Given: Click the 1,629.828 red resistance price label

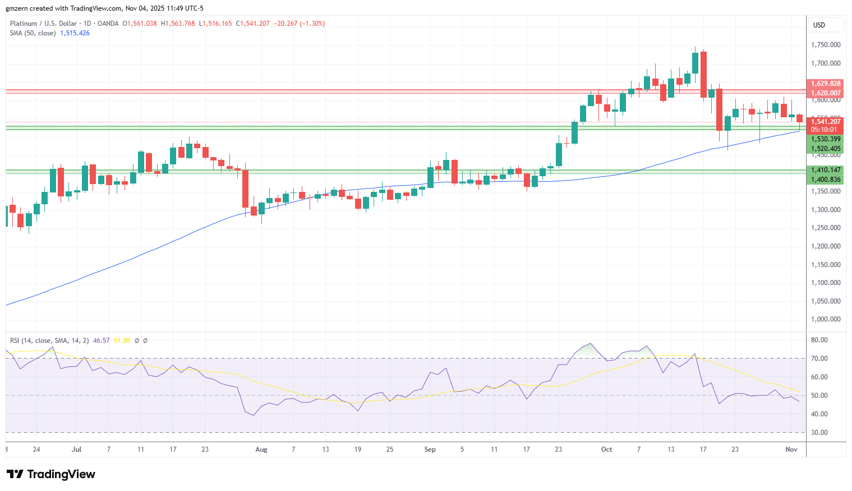Looking at the screenshot, I should (826, 84).
